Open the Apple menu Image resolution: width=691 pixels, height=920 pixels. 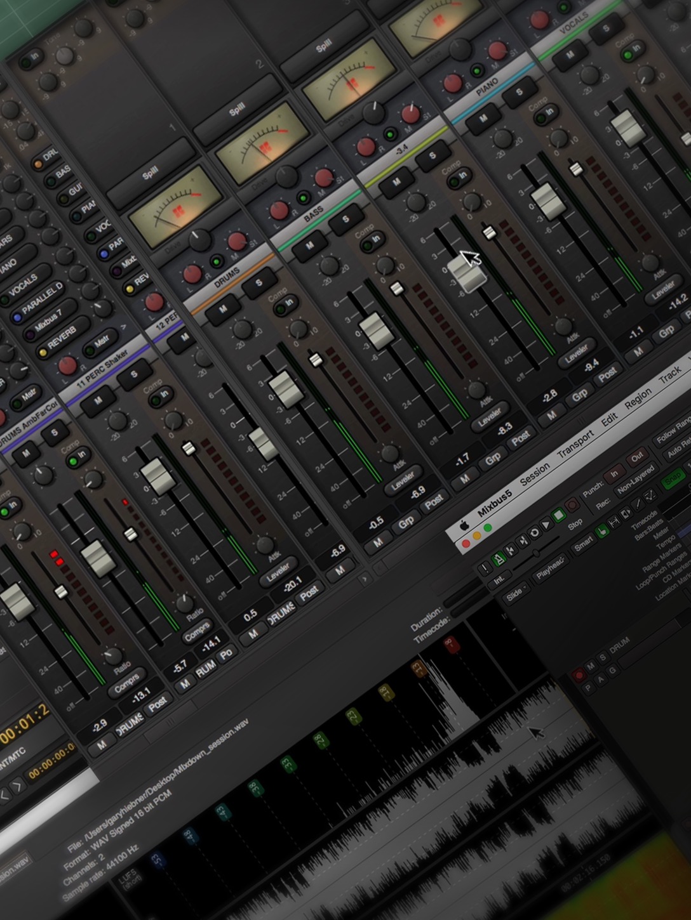tap(464, 525)
